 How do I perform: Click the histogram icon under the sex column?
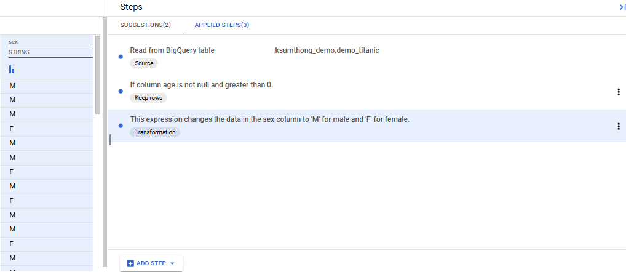pyautogui.click(x=12, y=69)
